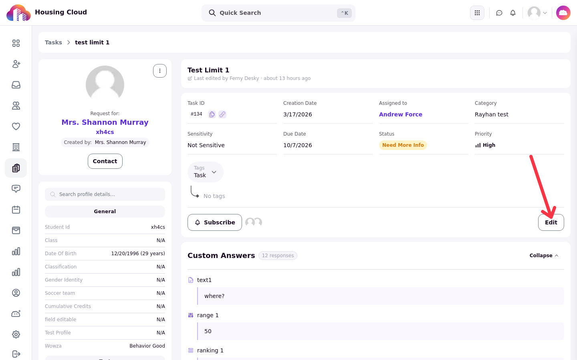
Task: Open the notifications bell
Action: coord(513,13)
